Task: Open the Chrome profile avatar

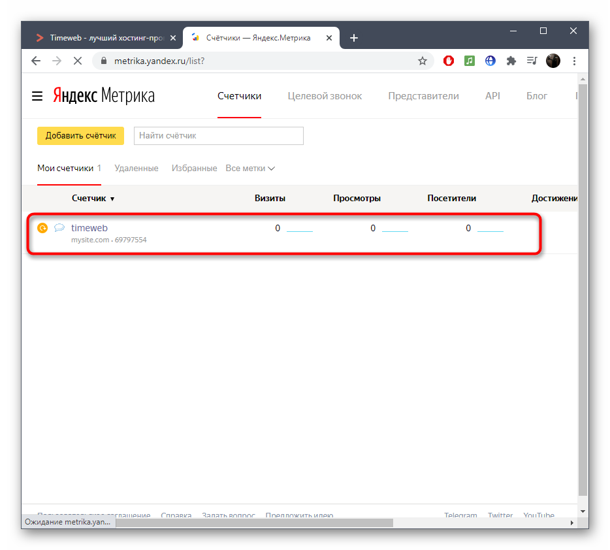Action: click(553, 61)
